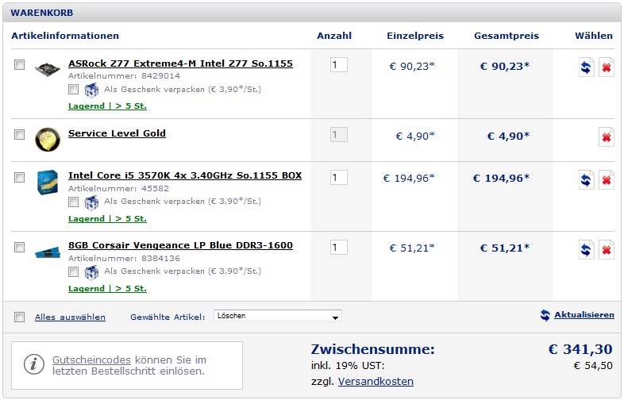624x400 pixels.
Task: Delete ASRock Z77 Extreme4-M from cart
Action: click(606, 67)
